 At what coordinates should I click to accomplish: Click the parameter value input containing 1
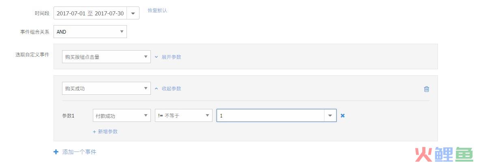click(x=270, y=115)
